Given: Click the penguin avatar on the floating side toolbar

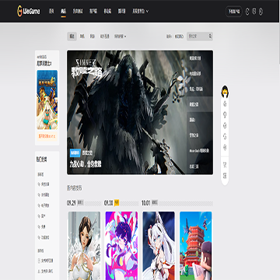Looking at the screenshot, I should pos(225,92).
